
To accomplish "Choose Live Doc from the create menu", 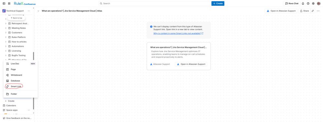I will click(x=21, y=64).
